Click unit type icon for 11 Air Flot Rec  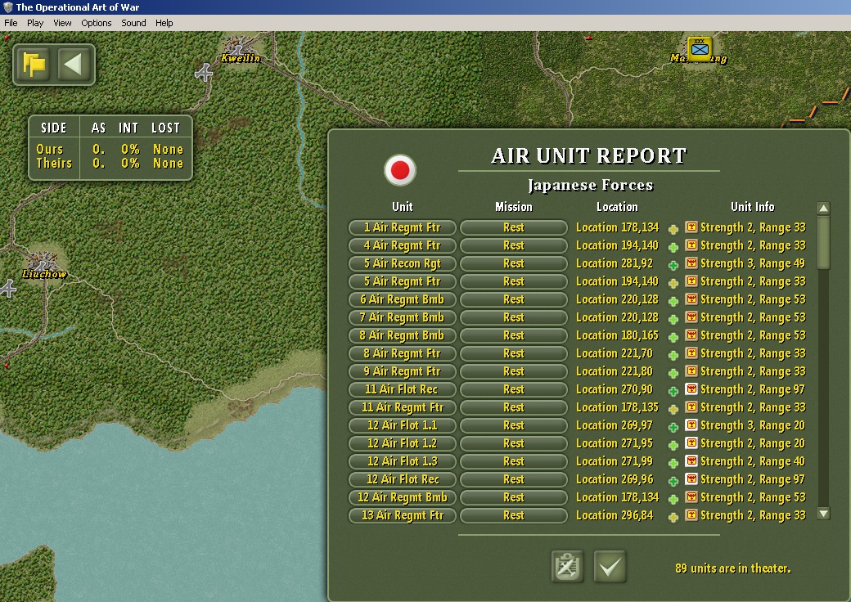pos(691,389)
